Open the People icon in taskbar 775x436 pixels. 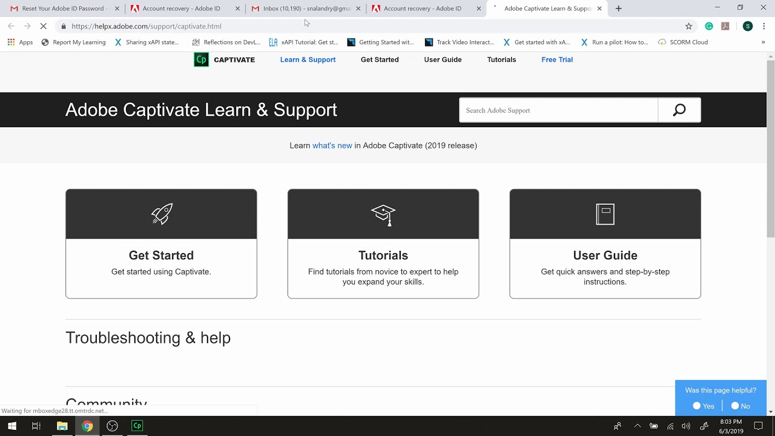click(618, 426)
